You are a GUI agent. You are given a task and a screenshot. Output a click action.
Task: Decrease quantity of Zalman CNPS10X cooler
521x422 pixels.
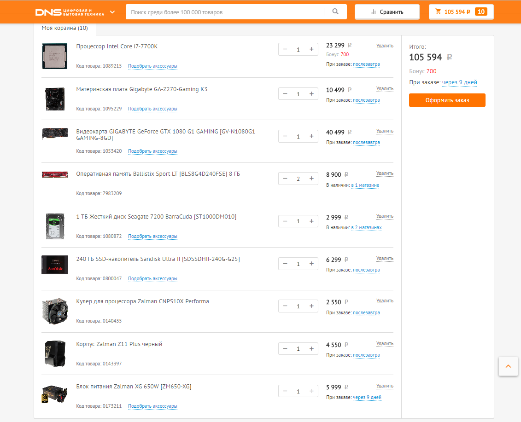(285, 306)
